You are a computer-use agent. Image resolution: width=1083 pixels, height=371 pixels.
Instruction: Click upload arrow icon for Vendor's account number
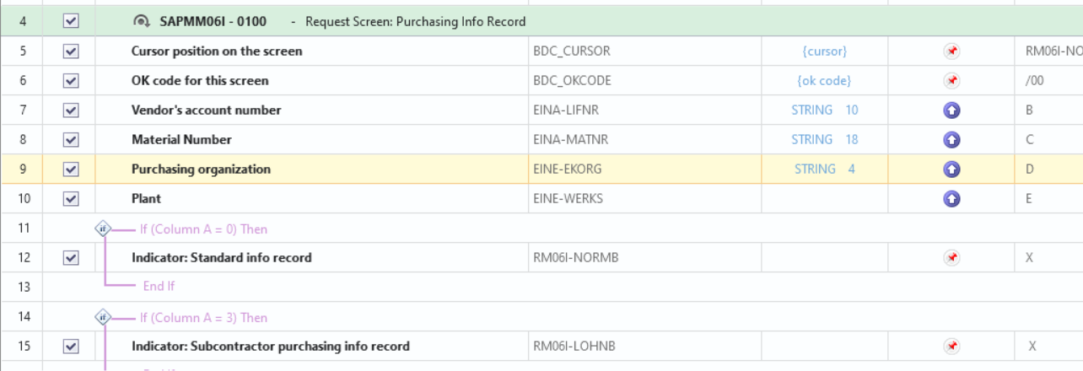point(951,110)
